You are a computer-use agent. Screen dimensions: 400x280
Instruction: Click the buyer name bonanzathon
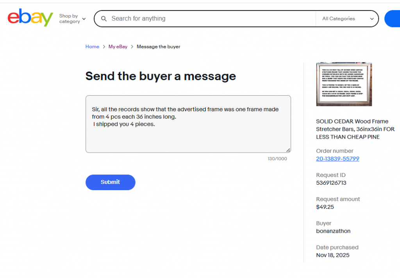pos(333,231)
